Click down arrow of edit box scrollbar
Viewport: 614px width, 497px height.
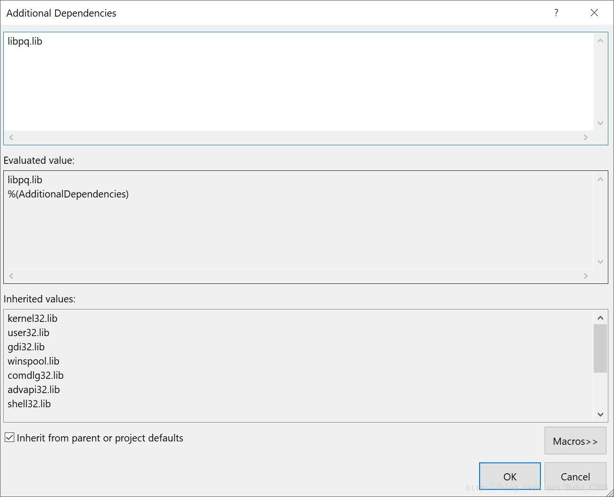click(x=600, y=123)
